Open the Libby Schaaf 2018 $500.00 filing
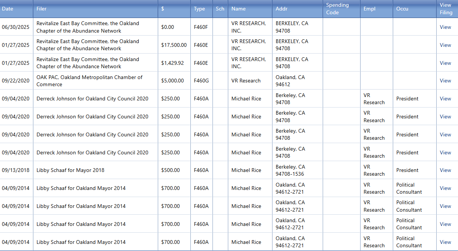This screenshot has width=458, height=251. click(x=445, y=170)
